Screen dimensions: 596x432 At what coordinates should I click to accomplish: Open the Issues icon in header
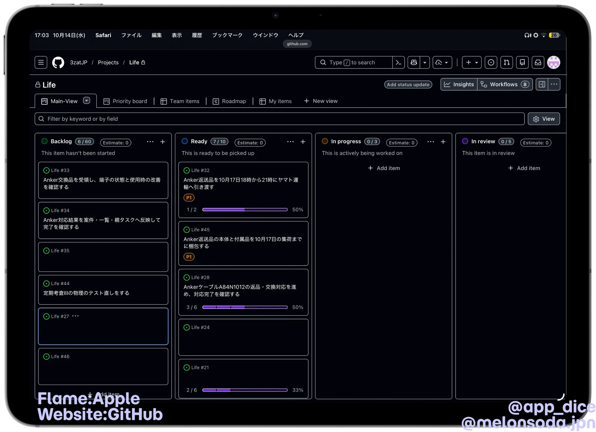click(x=491, y=62)
